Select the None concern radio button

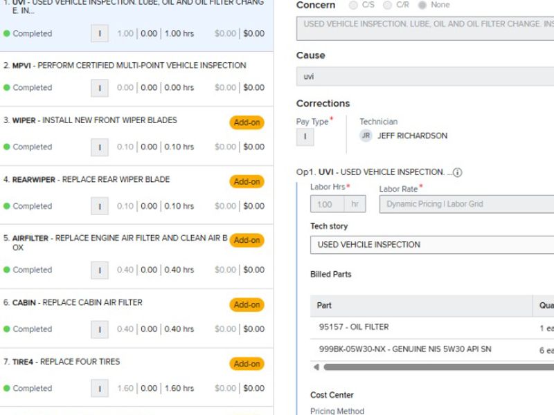pos(422,5)
